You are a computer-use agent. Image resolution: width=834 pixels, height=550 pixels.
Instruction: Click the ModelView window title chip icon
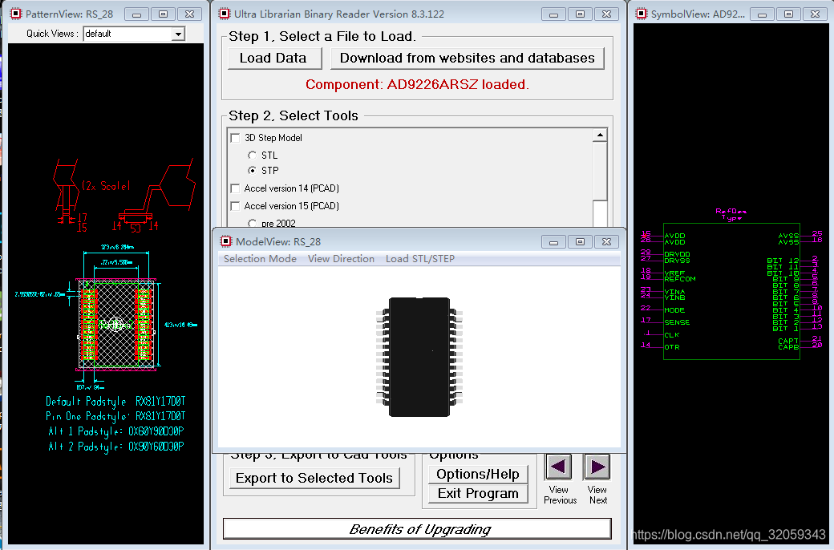(226, 241)
